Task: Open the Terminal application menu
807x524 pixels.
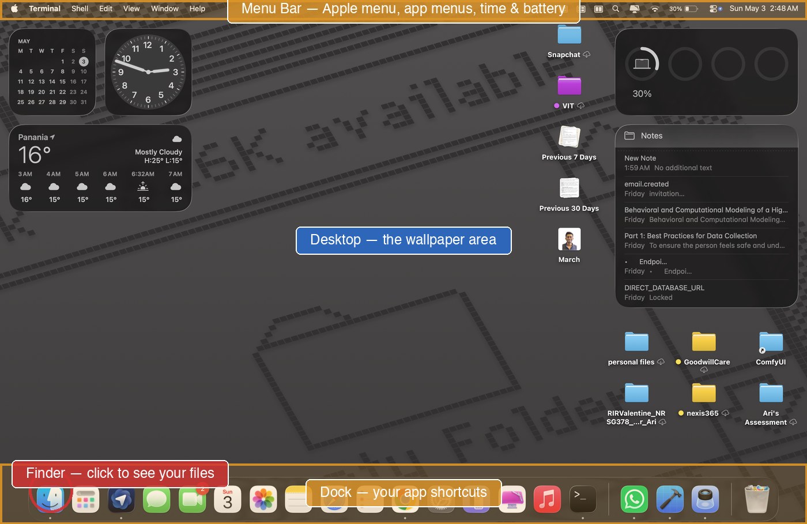Action: click(44, 9)
